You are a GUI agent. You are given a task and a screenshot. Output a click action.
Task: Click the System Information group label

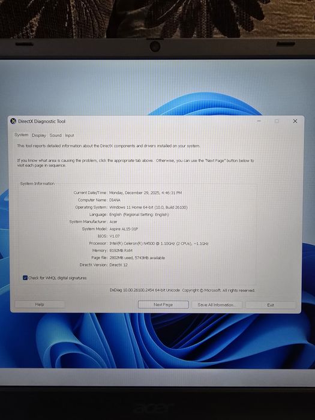point(37,184)
